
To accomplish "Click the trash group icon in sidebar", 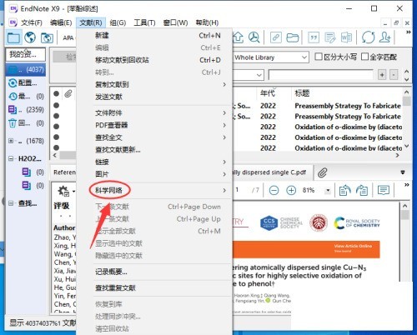I will pyautogui.click(x=13, y=123).
